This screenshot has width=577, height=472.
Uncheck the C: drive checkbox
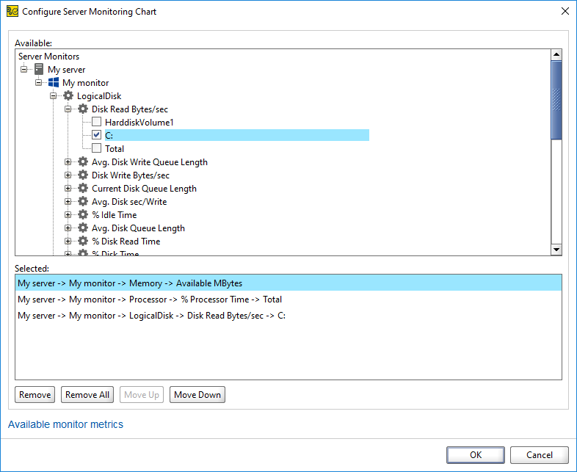click(x=97, y=136)
